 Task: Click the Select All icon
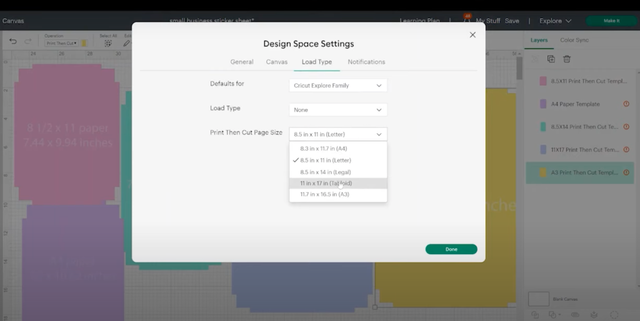click(108, 43)
